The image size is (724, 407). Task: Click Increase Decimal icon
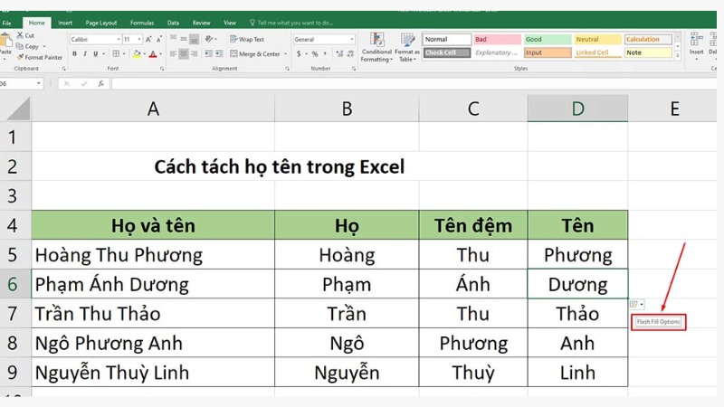coord(340,54)
